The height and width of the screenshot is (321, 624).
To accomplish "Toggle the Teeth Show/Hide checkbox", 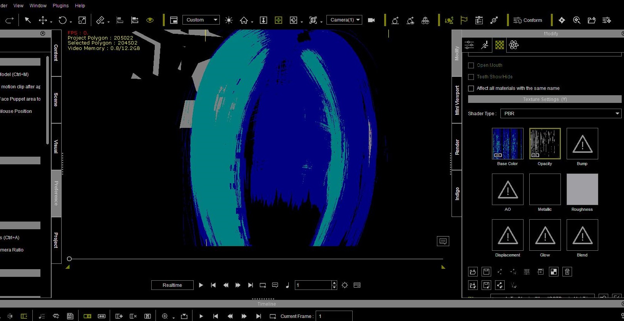I will 471,77.
